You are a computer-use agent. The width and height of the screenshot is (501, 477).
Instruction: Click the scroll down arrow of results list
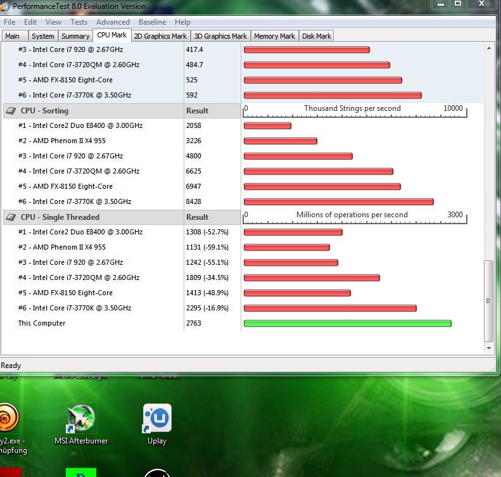point(489,348)
